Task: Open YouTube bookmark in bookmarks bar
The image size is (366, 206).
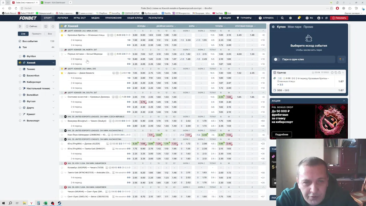Action: tap(217, 13)
